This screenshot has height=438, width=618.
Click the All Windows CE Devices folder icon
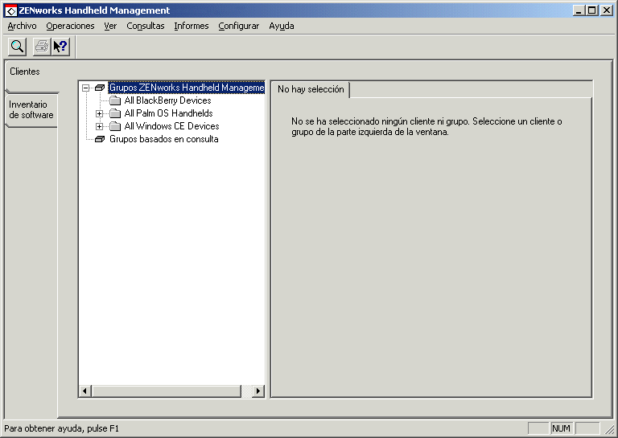pos(115,126)
